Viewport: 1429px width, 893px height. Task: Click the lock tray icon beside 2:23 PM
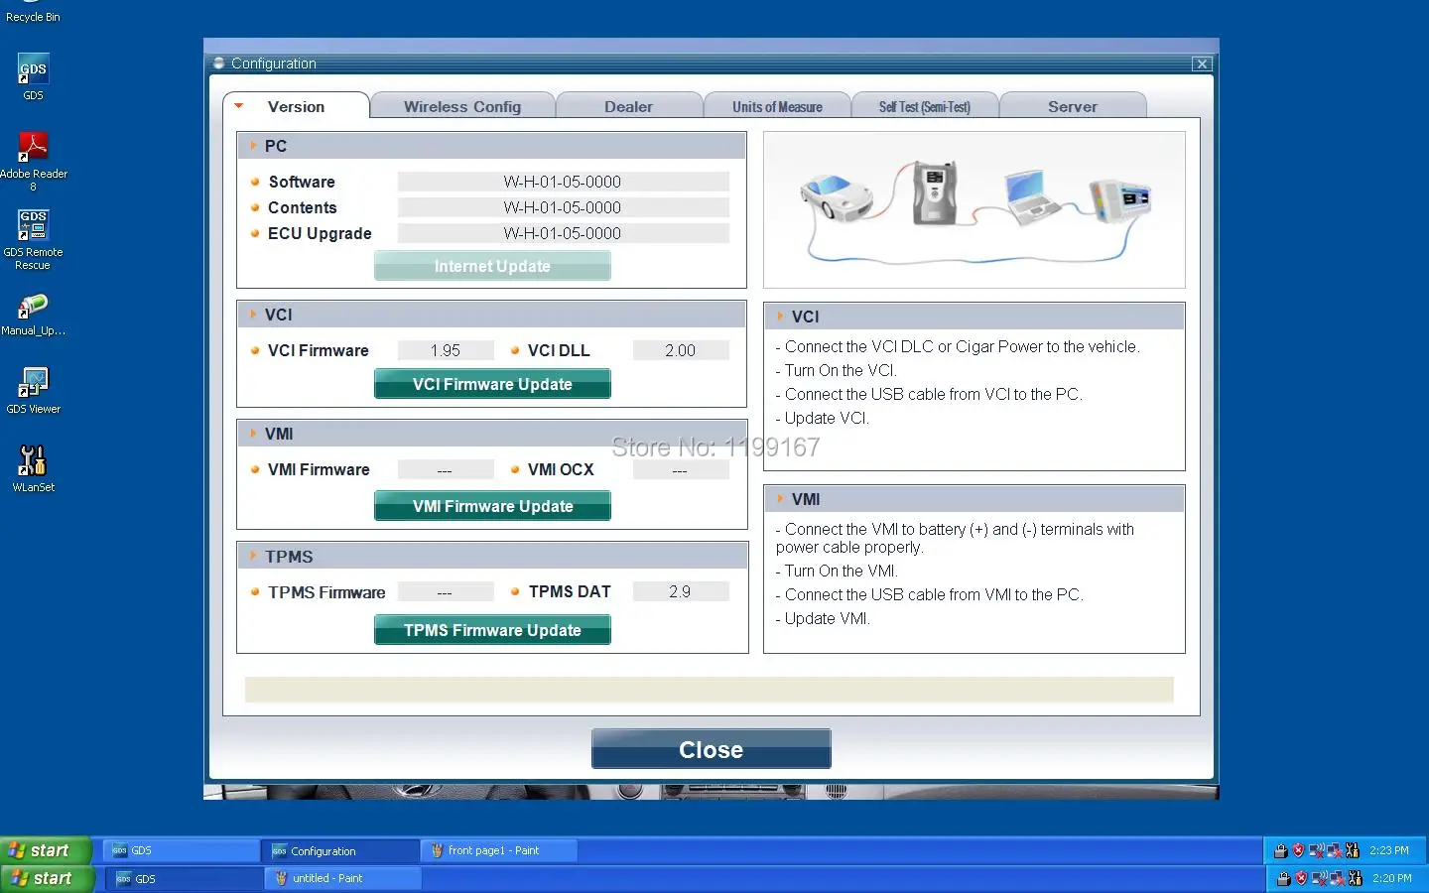click(x=1280, y=850)
